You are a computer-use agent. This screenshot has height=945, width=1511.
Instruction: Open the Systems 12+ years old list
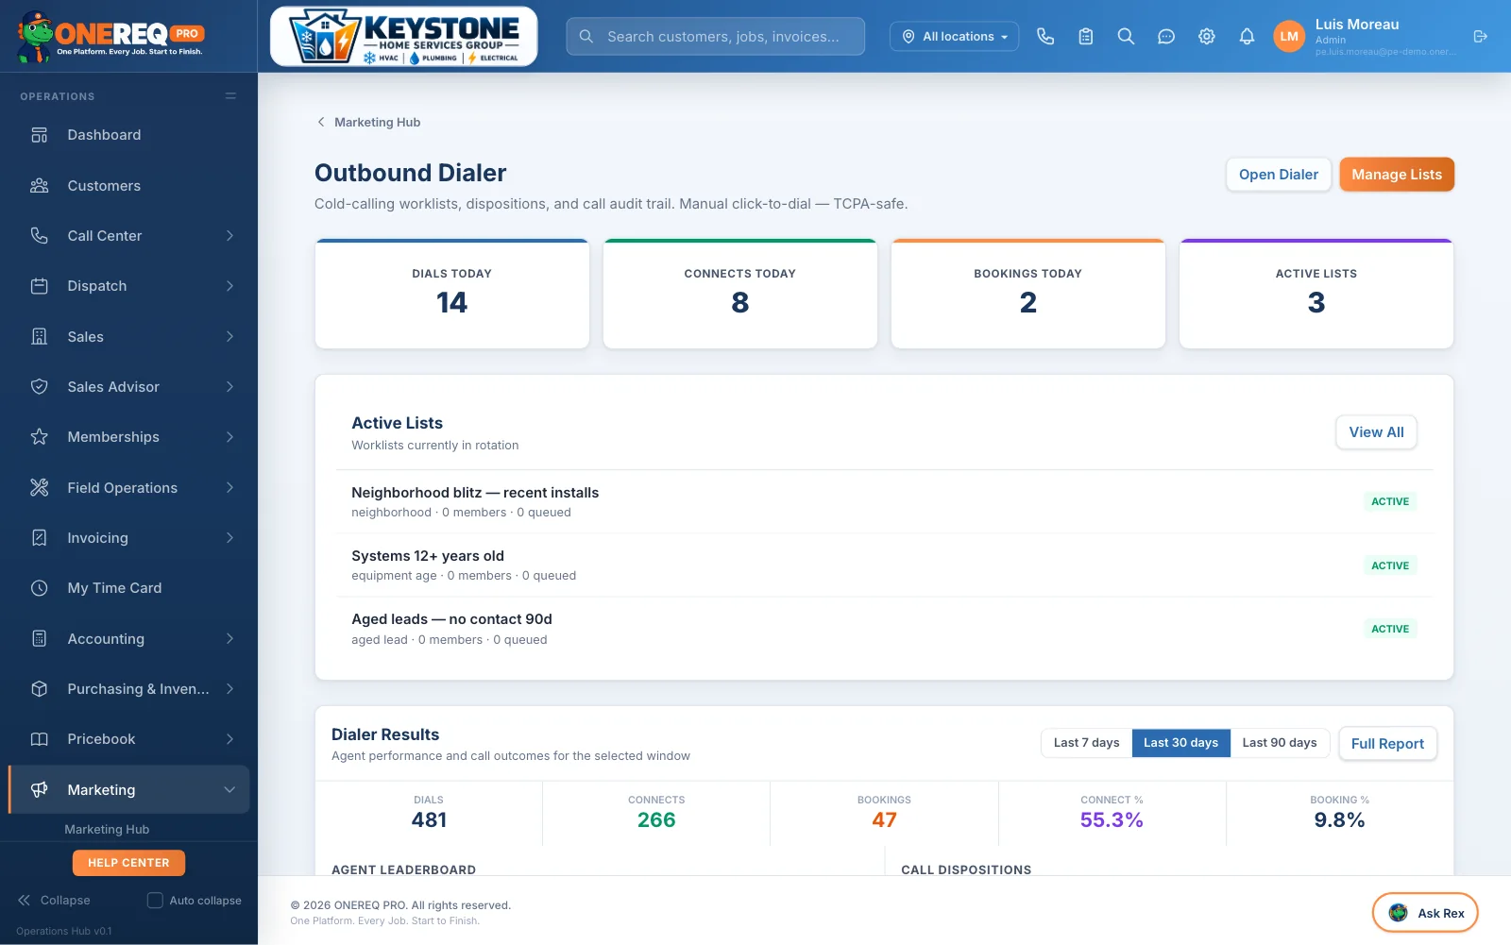(884, 565)
